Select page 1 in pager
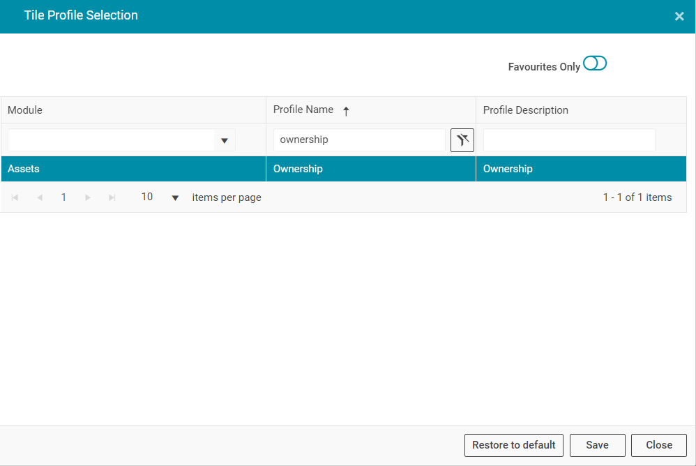Image resolution: width=696 pixels, height=466 pixels. (x=63, y=197)
